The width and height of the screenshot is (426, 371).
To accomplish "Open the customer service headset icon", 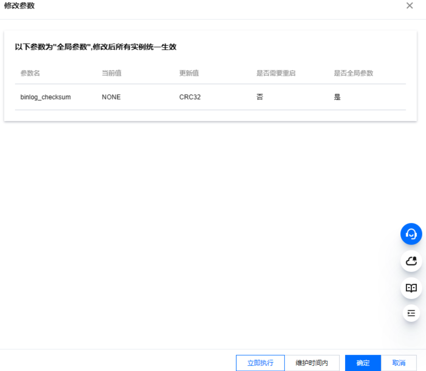I will [x=411, y=234].
